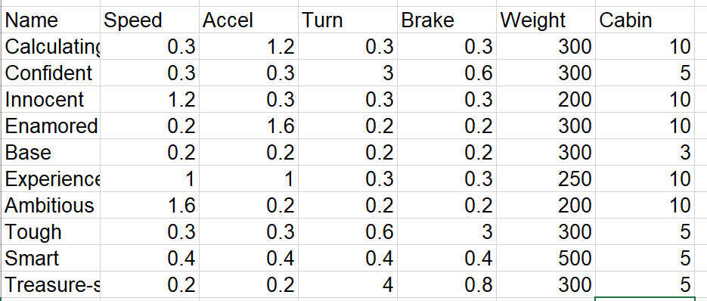Click Ambitious speed value 1.6
This screenshot has height=301, width=707.
[149, 205]
